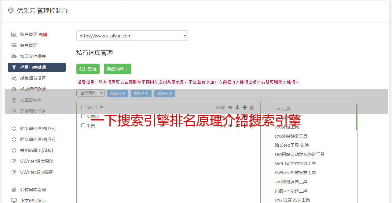
Task: Select 栏目与关键词 in the sidebar
Action: coord(37,67)
